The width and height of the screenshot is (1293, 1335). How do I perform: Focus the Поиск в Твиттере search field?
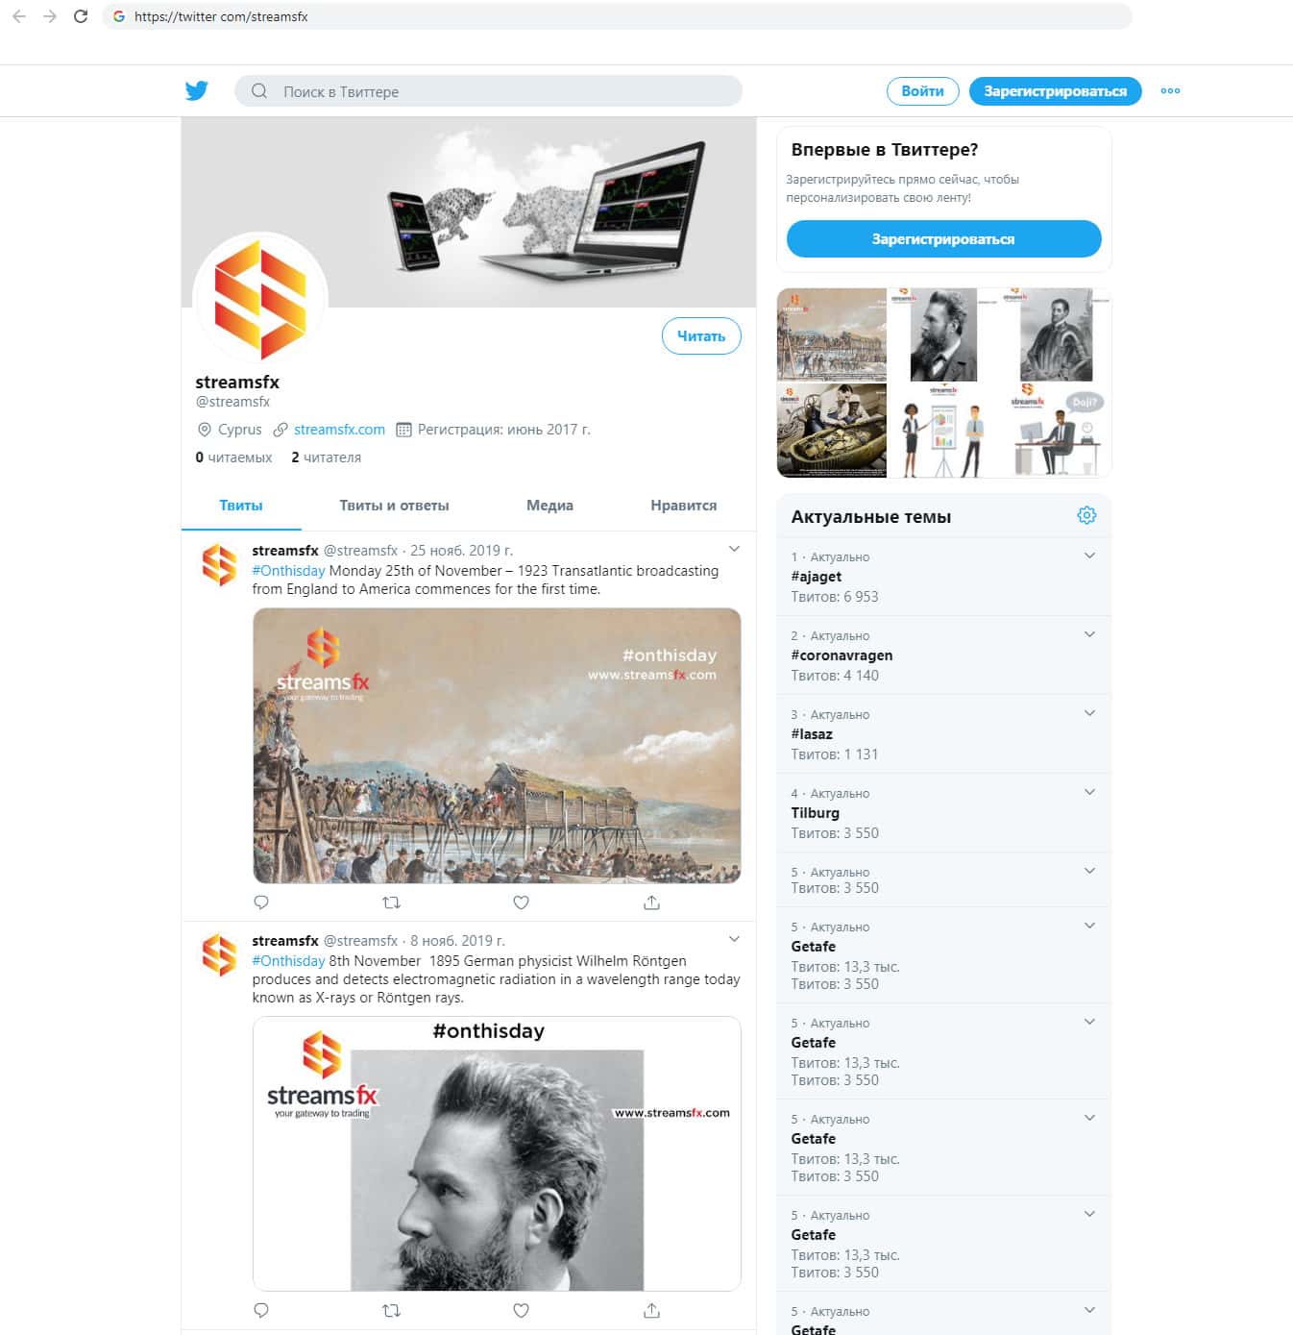488,91
